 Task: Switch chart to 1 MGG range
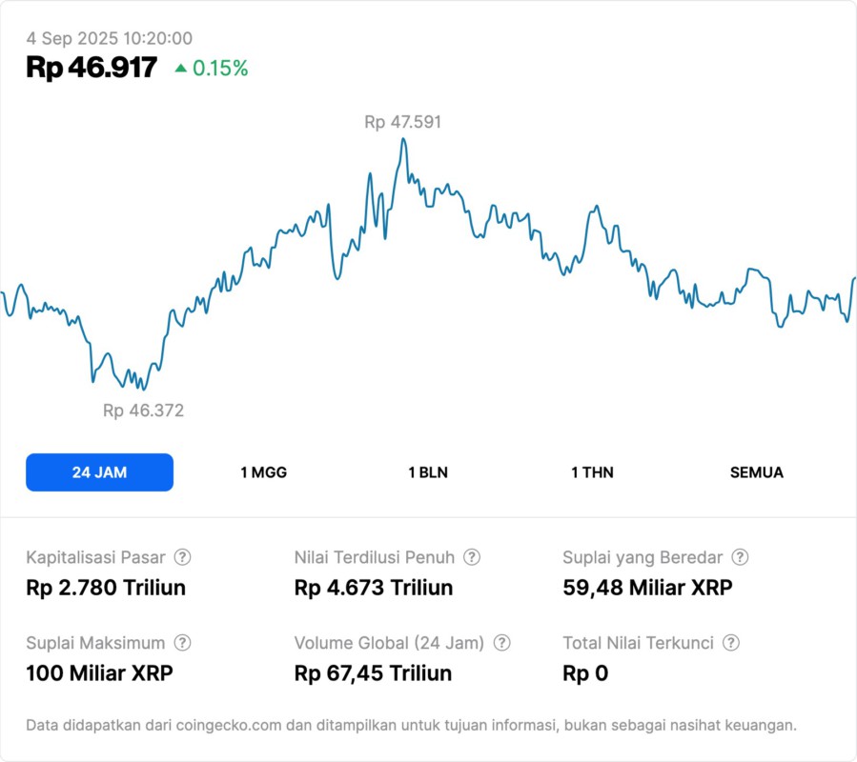[x=263, y=472]
